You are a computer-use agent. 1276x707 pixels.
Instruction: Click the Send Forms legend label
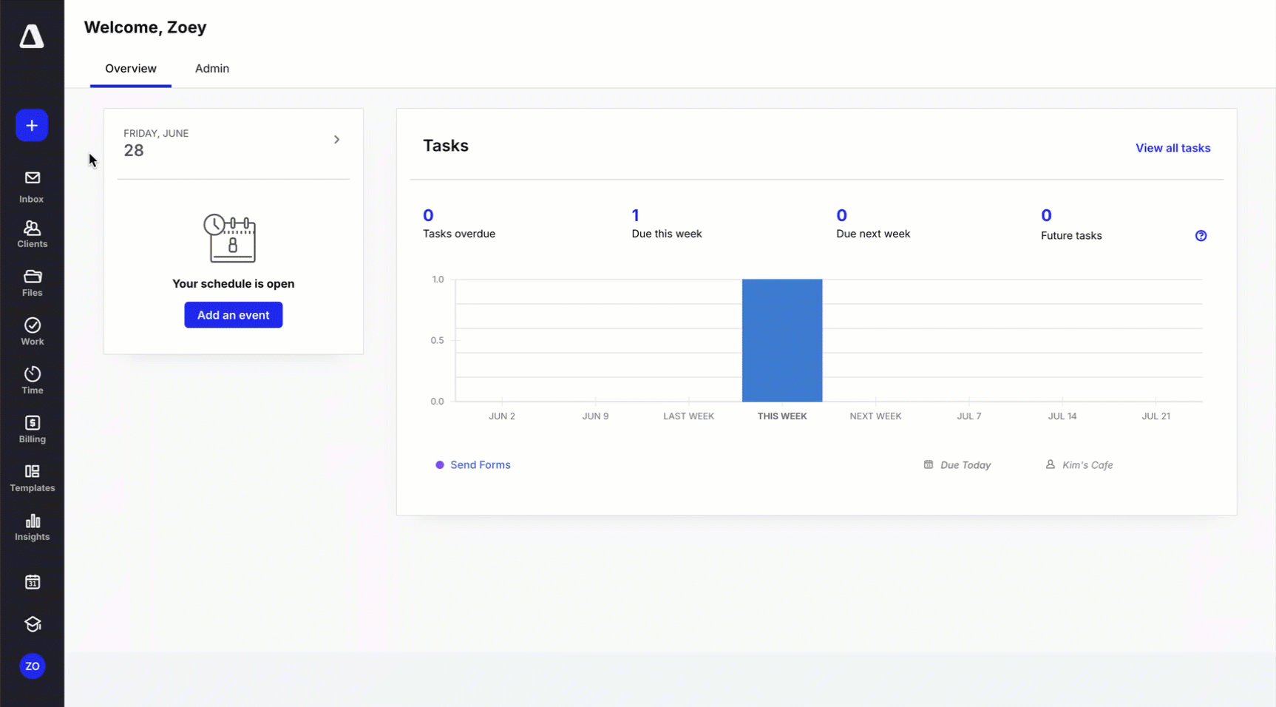click(481, 464)
